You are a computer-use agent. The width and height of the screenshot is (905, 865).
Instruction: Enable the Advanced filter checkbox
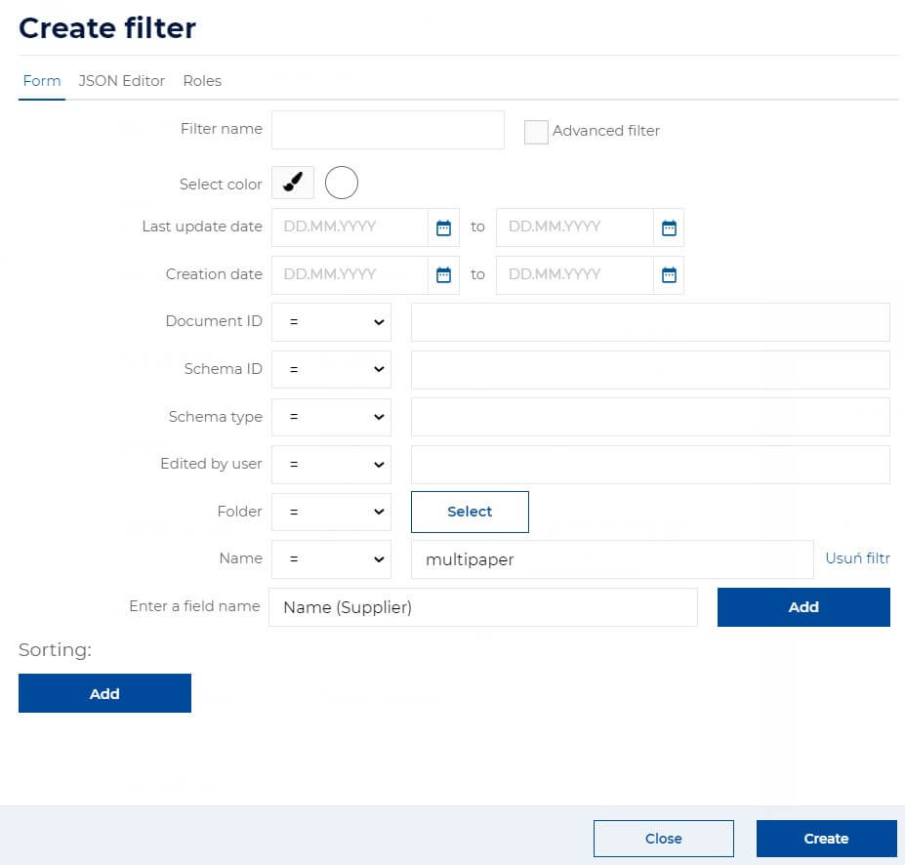pos(536,132)
